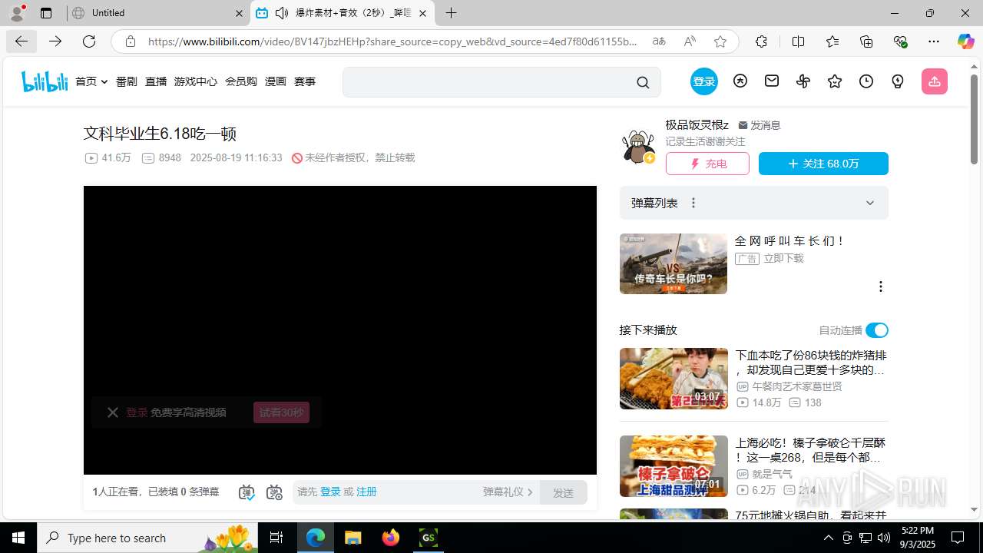
Task: Open File Explorer from taskbar
Action: pos(353,538)
